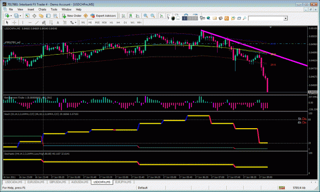Open the Window menu
The height and width of the screenshot is (192, 320).
point(67,9)
